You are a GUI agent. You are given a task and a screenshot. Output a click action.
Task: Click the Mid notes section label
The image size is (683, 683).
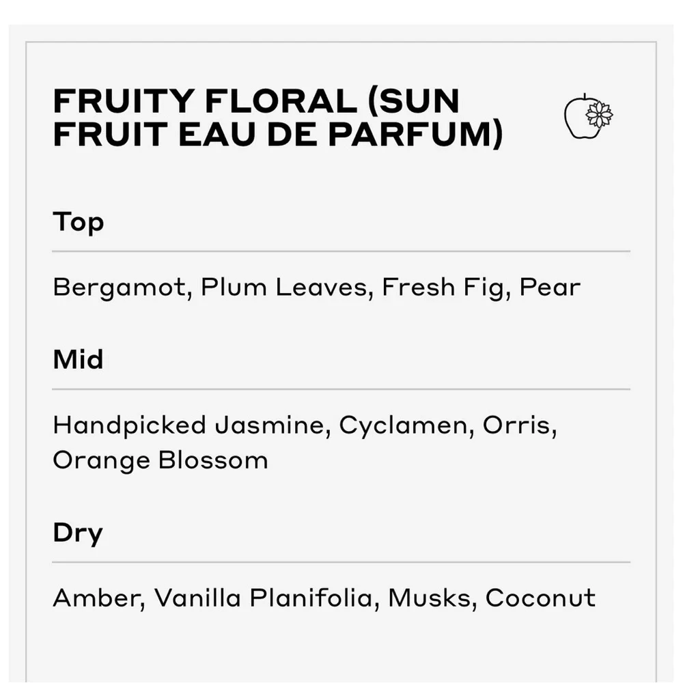click(78, 359)
